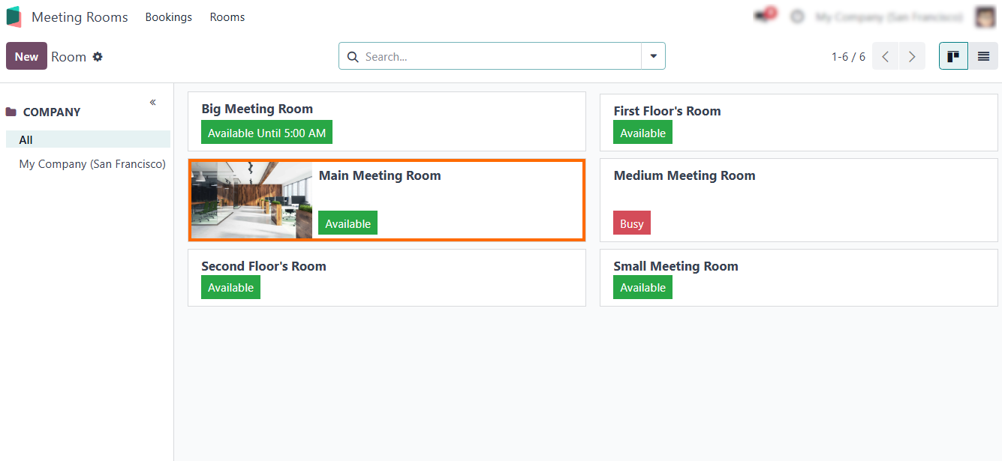The width and height of the screenshot is (1002, 461).
Task: Click the 1-6 / 6 pager counter
Action: [x=848, y=57]
